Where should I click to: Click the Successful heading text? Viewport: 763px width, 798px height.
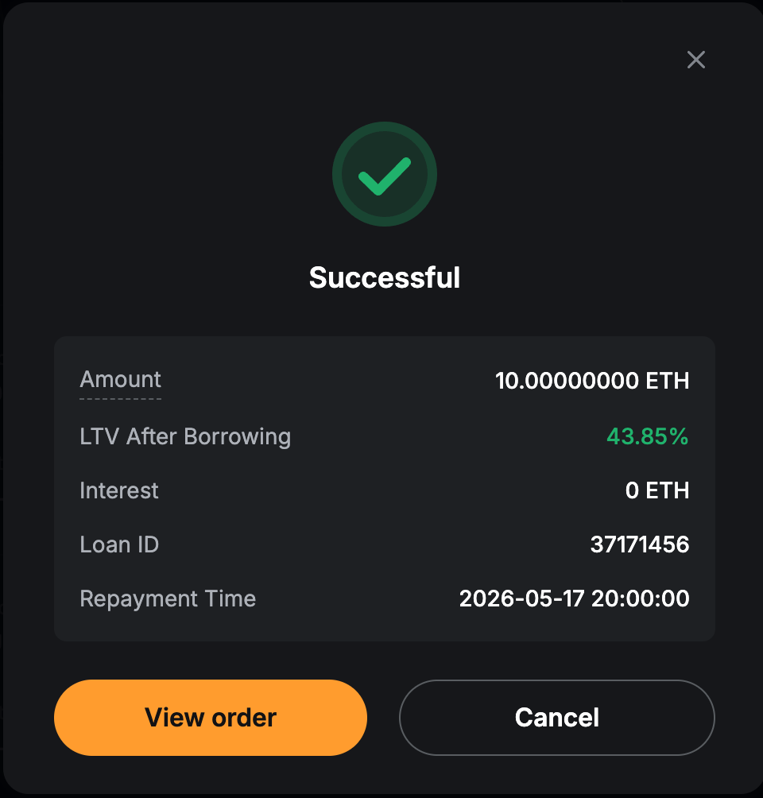[385, 278]
